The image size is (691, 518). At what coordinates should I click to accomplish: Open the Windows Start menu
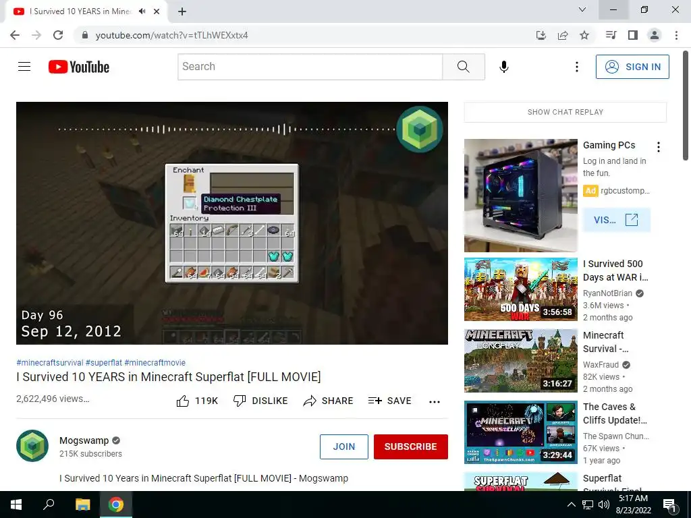point(16,505)
